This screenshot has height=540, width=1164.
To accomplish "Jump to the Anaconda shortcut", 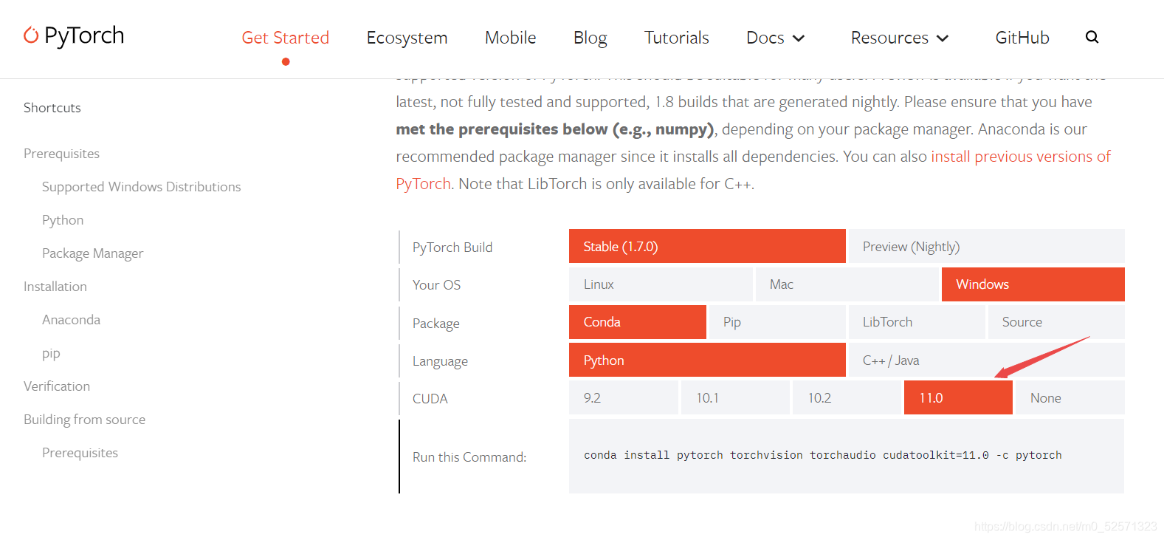I will [x=71, y=320].
